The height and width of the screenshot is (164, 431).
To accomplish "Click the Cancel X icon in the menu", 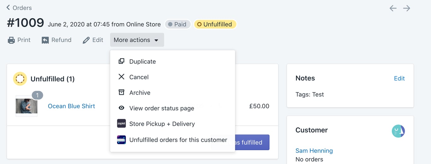I will point(121,77).
